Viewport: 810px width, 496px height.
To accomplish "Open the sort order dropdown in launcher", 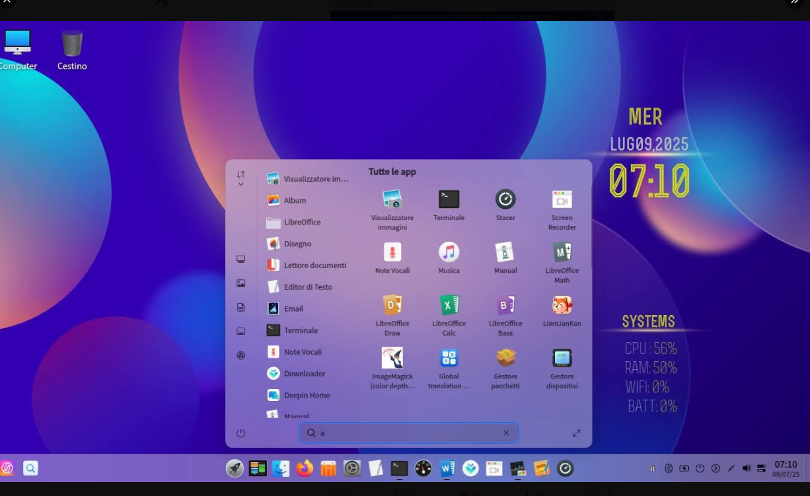I will click(x=240, y=178).
